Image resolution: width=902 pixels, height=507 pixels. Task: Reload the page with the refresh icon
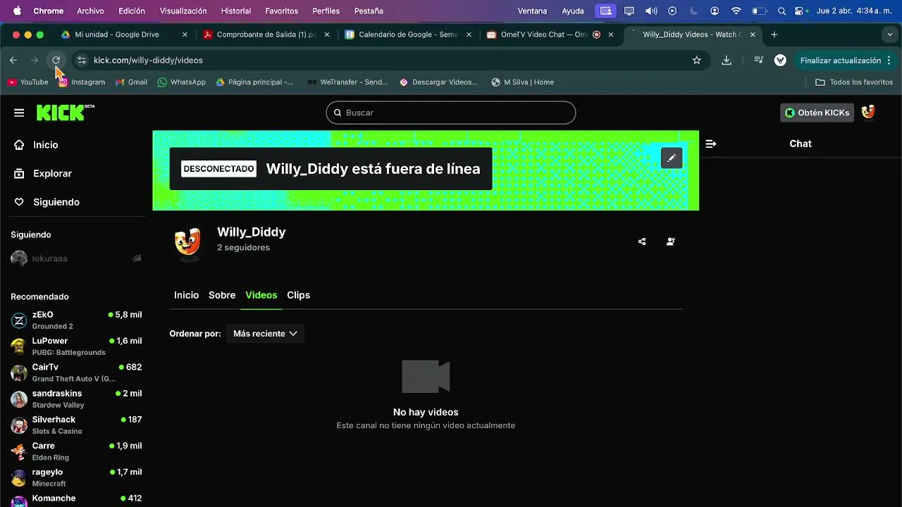[x=56, y=61]
